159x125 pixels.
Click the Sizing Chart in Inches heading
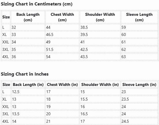(25, 74)
